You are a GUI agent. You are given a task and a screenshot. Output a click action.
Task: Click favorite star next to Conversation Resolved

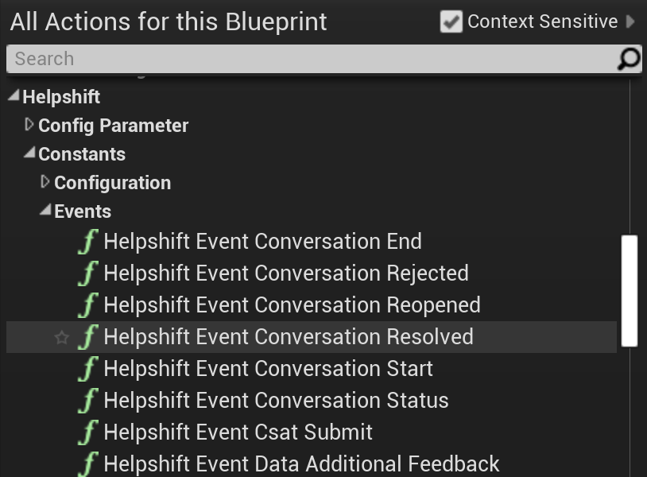(x=62, y=338)
